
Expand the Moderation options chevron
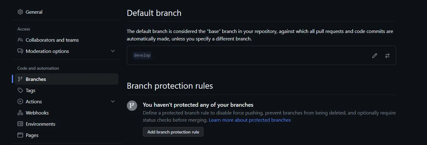click(113, 51)
